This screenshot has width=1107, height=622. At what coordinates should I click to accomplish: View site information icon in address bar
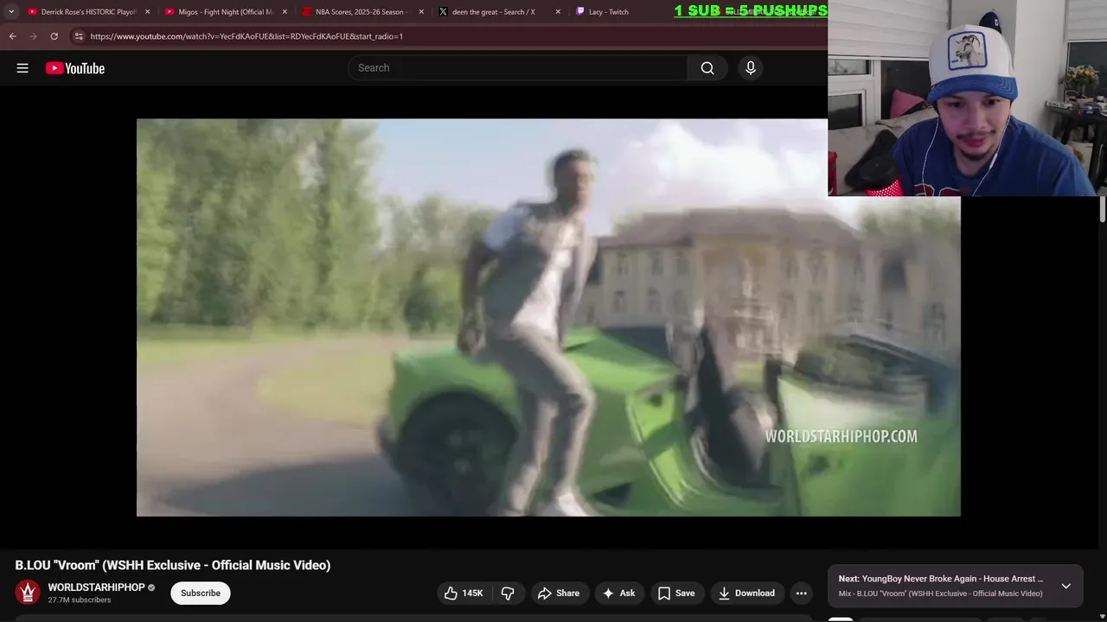click(x=78, y=36)
